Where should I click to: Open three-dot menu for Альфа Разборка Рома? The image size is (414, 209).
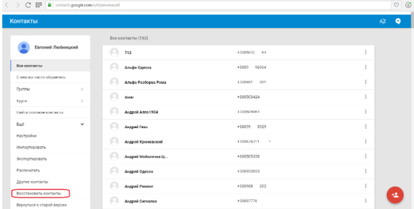(x=366, y=82)
